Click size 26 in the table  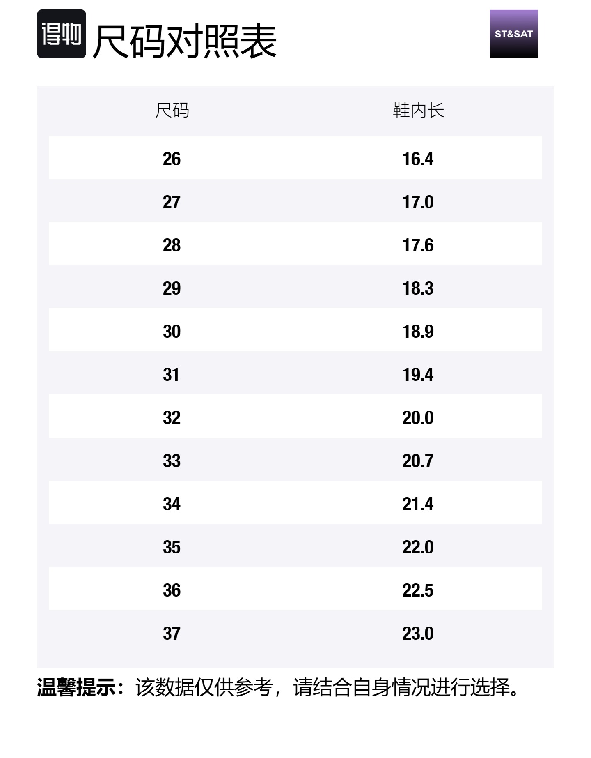click(x=172, y=159)
